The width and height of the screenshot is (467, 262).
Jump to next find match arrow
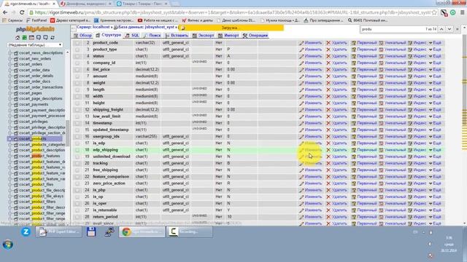(449, 29)
